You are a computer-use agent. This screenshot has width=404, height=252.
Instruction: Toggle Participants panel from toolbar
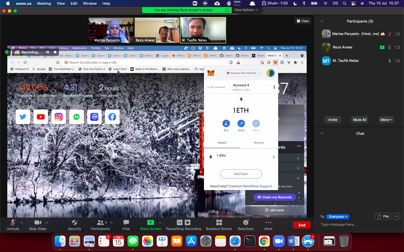100,225
